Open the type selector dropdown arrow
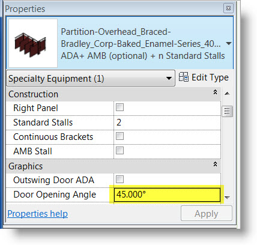This screenshot has width=257, height=245. pyautogui.click(x=229, y=43)
